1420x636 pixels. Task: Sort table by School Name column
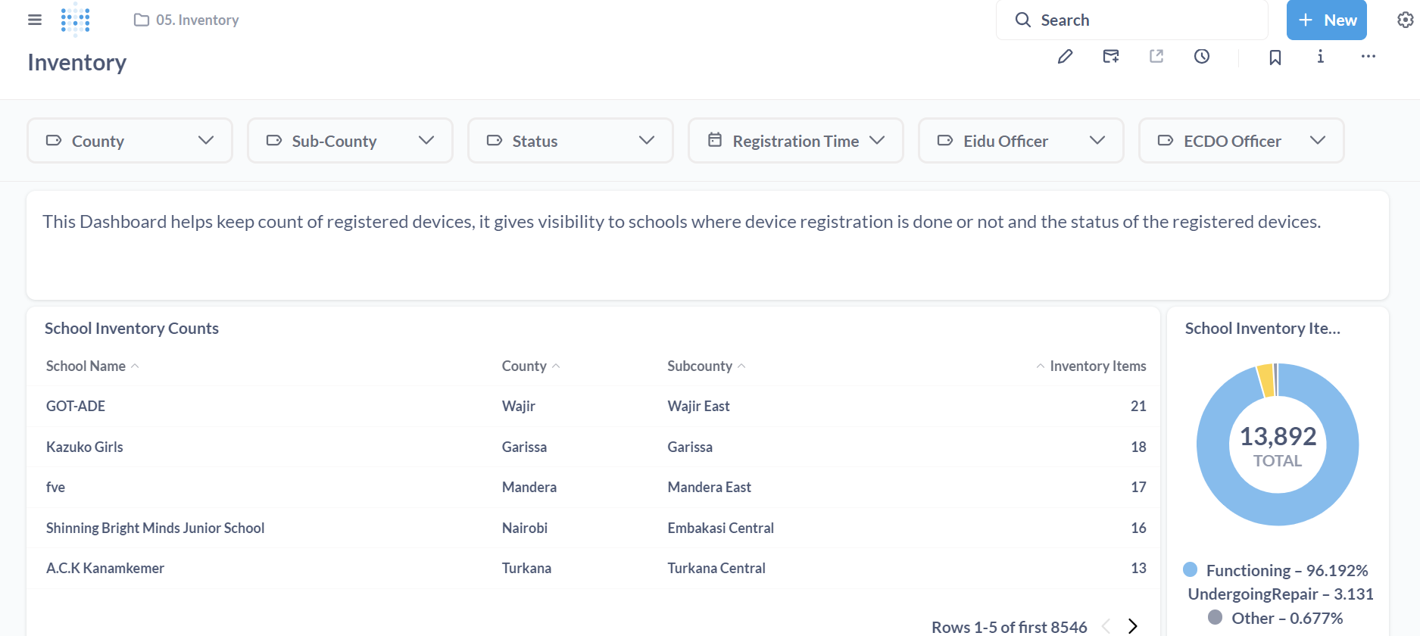(x=86, y=366)
